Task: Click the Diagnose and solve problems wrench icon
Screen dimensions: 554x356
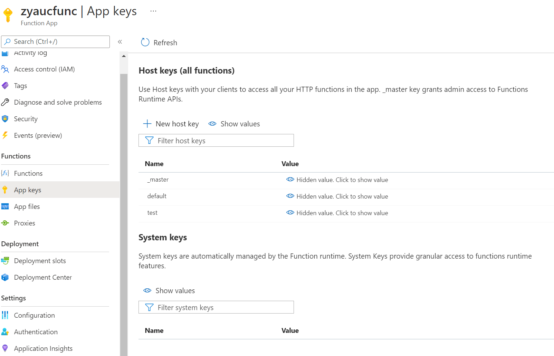Action: click(x=5, y=102)
